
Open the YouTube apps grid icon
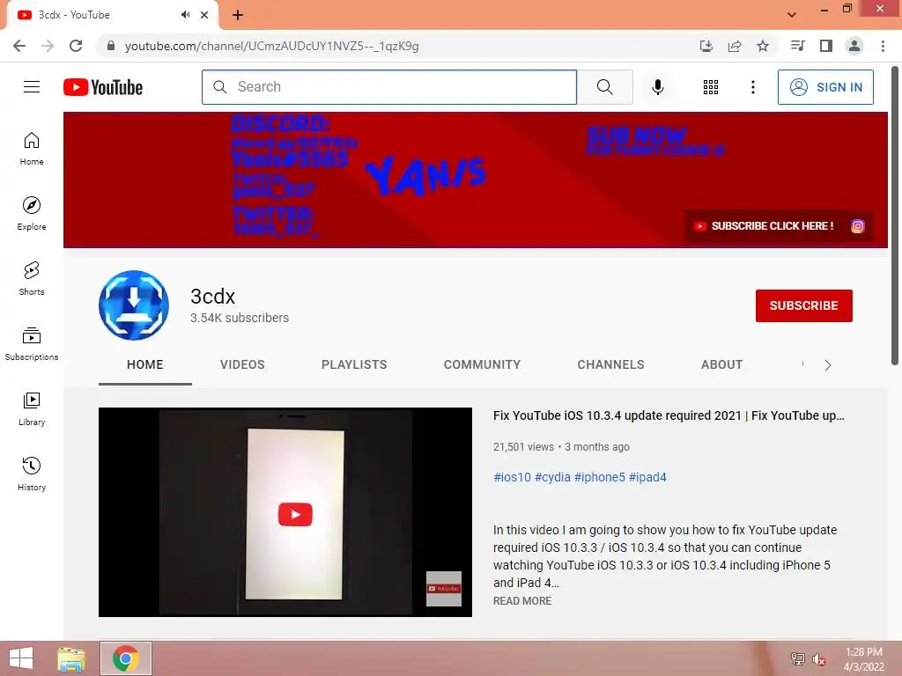[x=711, y=87]
